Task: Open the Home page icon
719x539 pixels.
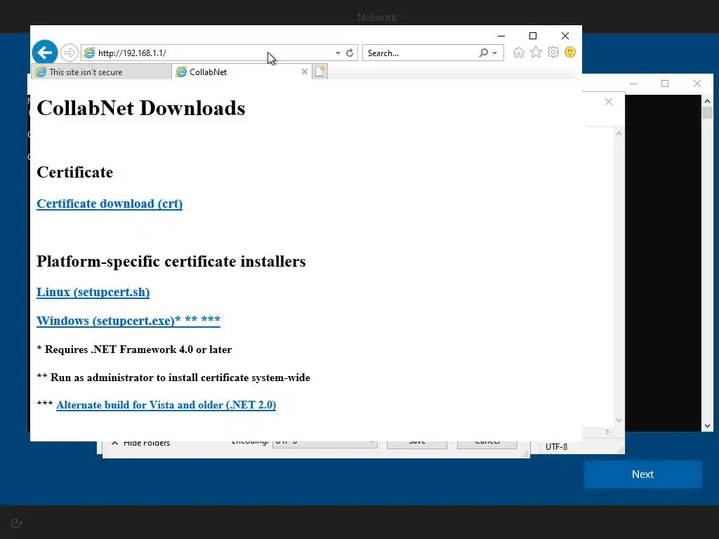Action: pos(519,52)
